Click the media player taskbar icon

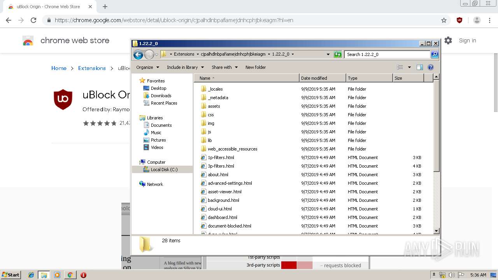coord(57,275)
